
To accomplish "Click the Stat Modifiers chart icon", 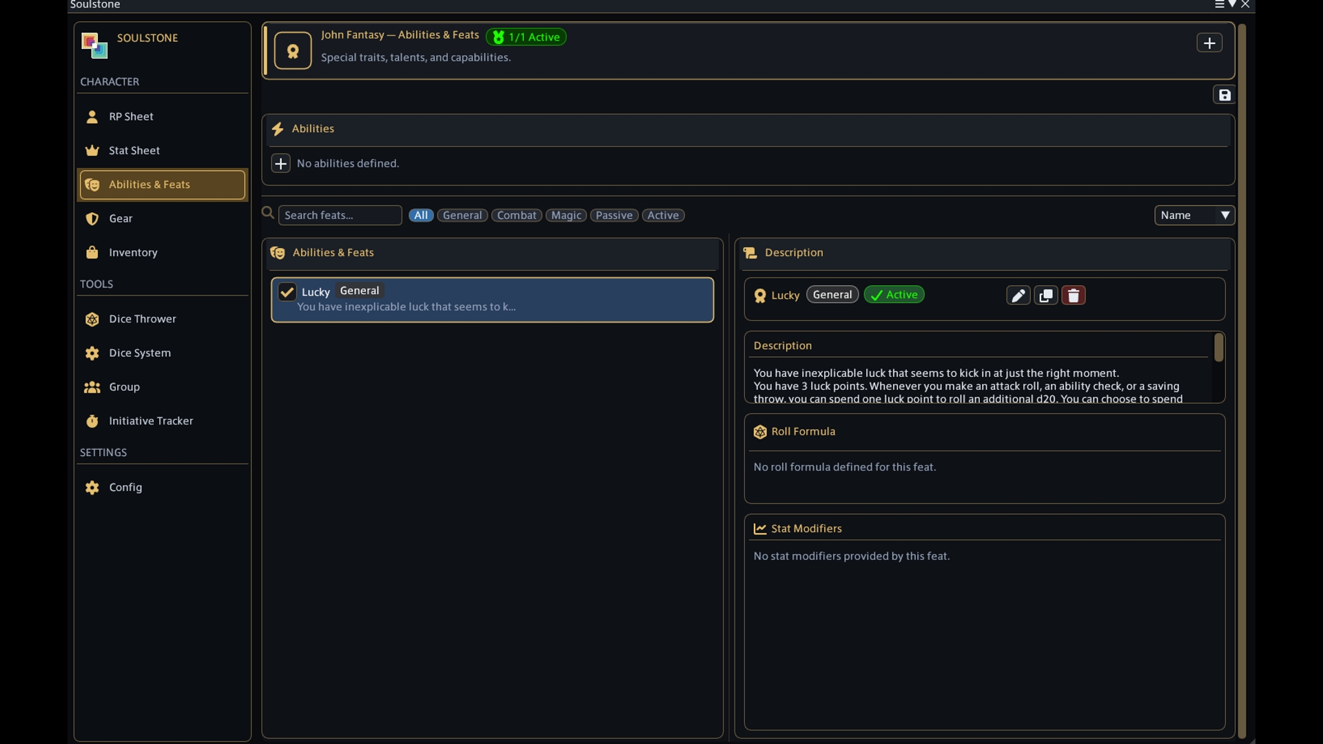I will 760,528.
